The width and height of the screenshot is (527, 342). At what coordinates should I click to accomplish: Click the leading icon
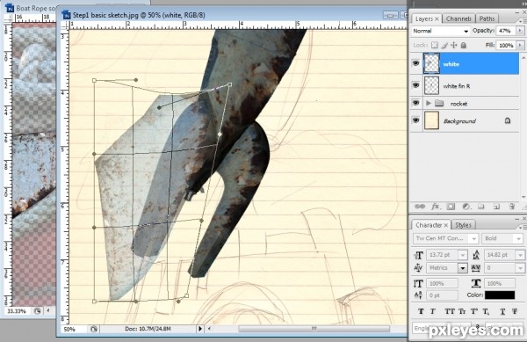point(476,255)
